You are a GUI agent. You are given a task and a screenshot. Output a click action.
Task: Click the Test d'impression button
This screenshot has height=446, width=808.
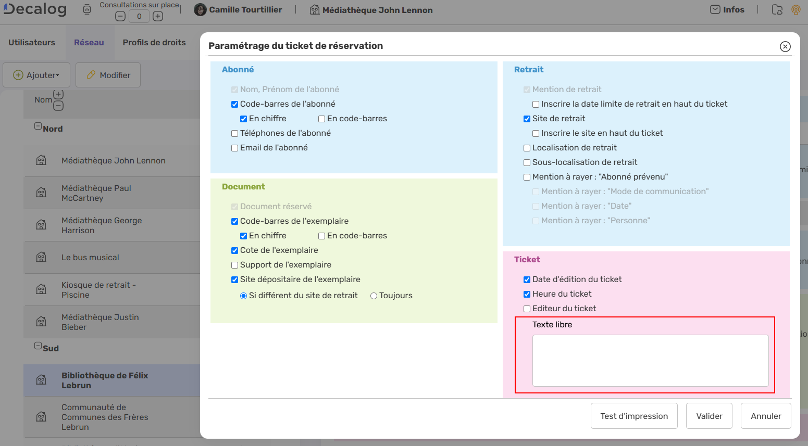(633, 416)
